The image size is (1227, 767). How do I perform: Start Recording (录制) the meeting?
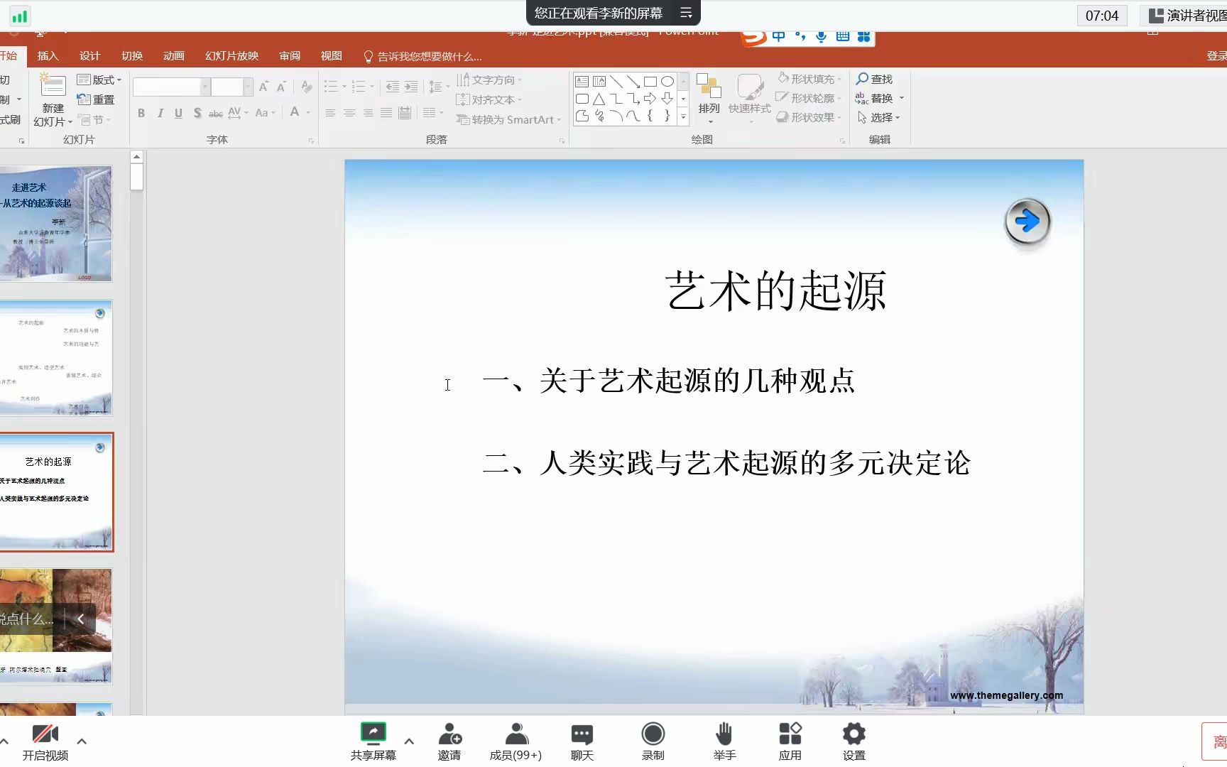pos(653,741)
